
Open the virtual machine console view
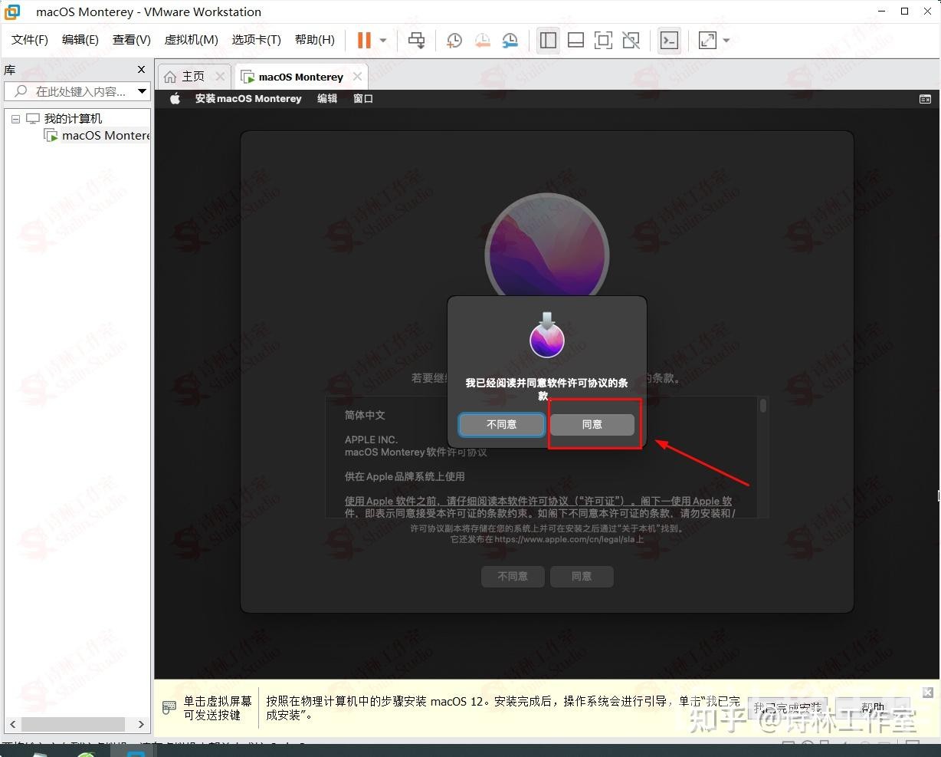pos(667,39)
